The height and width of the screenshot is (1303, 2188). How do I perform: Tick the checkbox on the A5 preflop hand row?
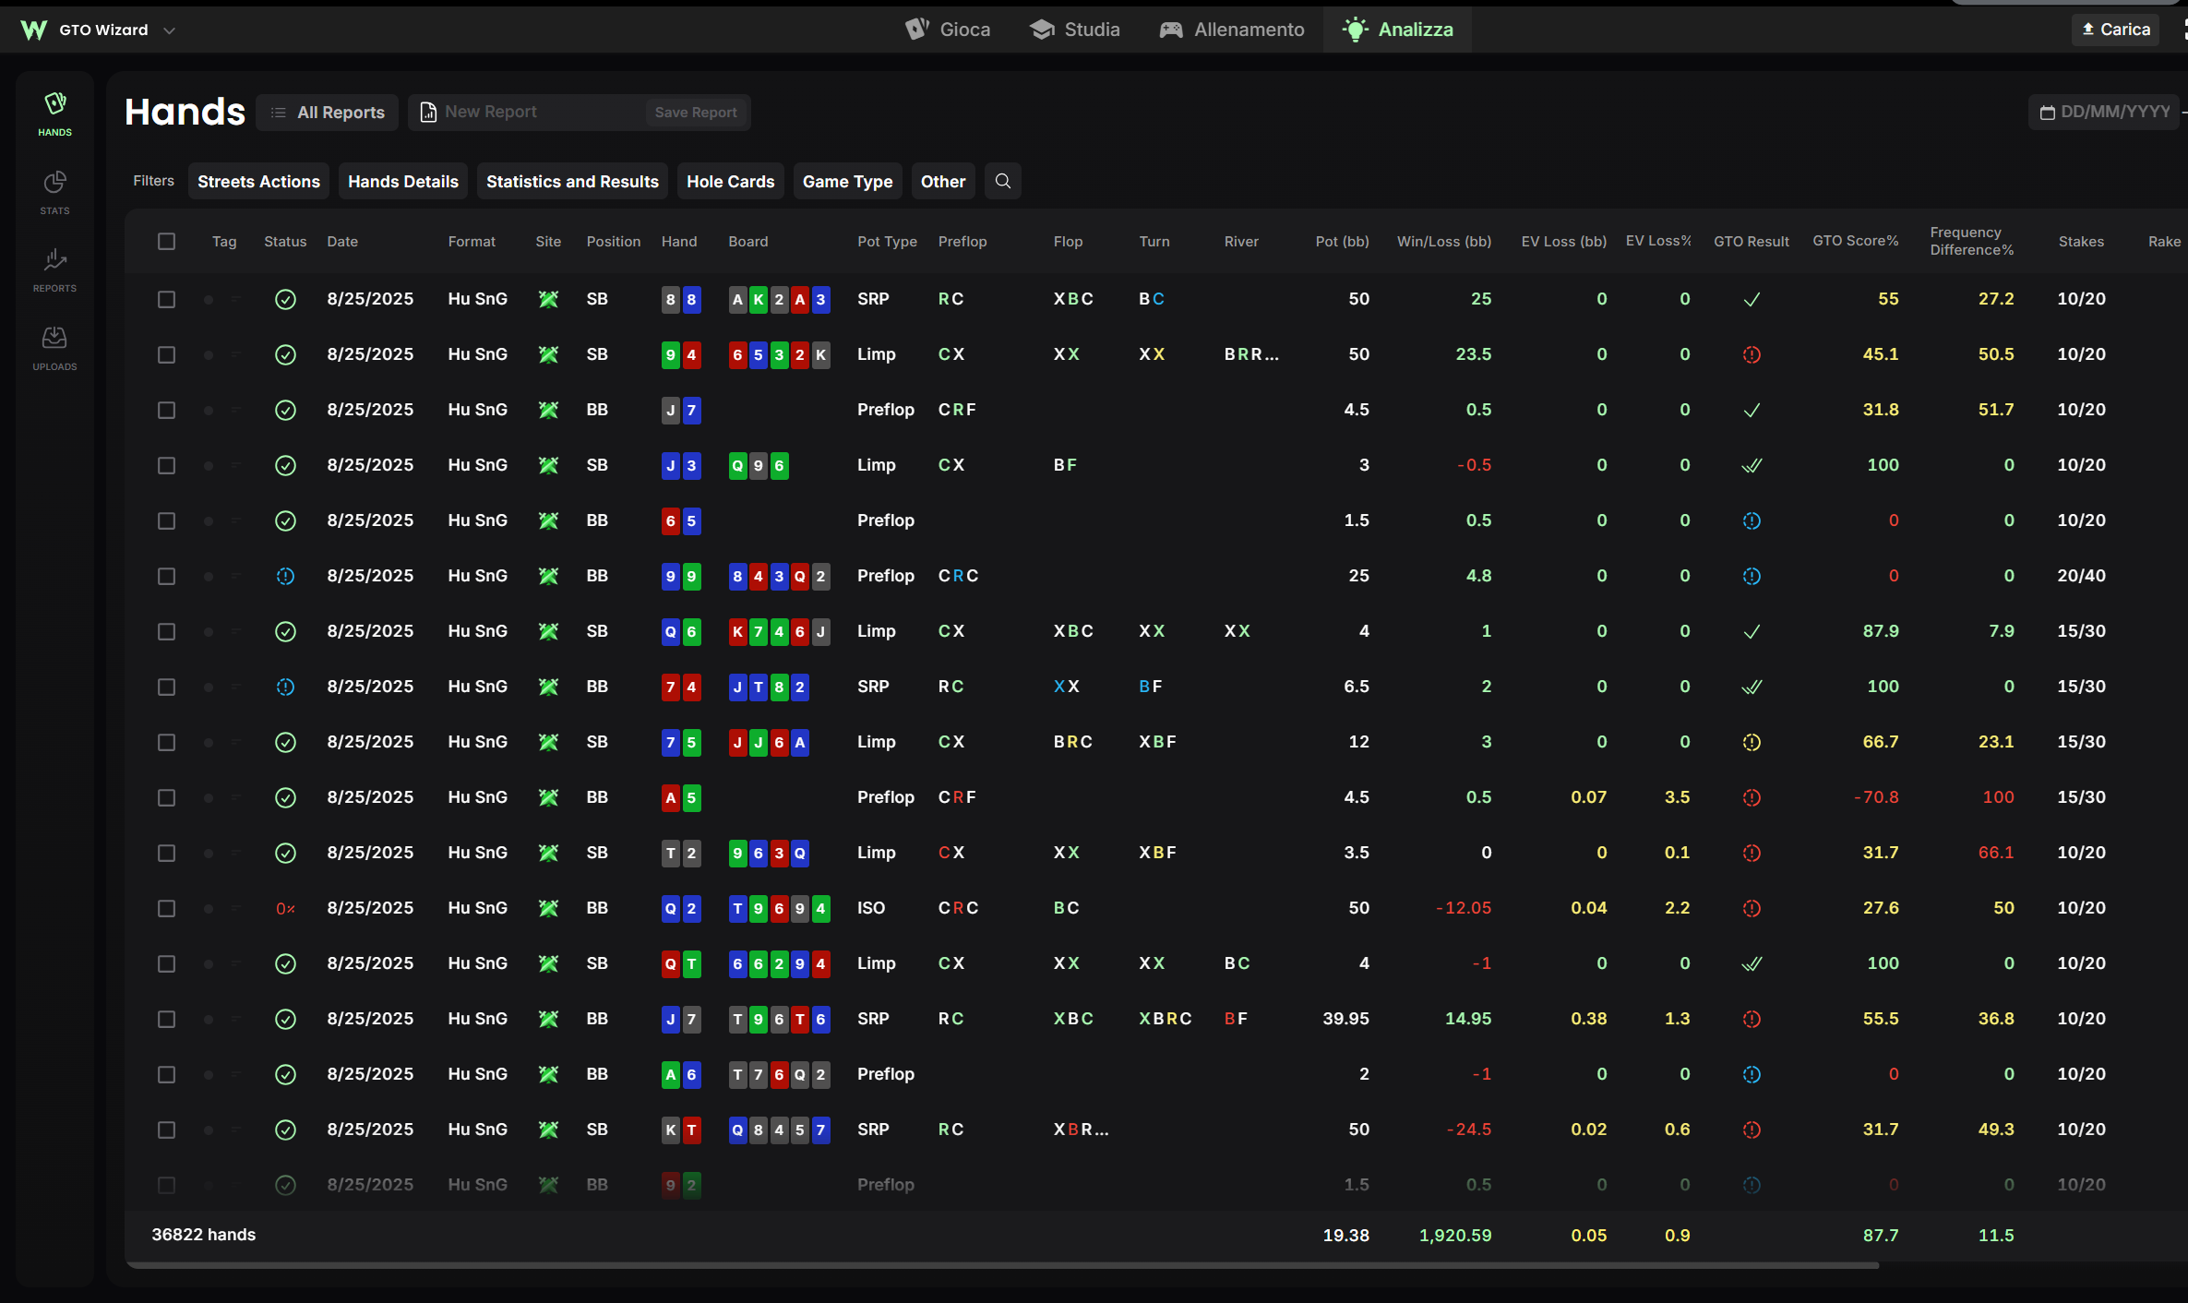pyautogui.click(x=167, y=797)
